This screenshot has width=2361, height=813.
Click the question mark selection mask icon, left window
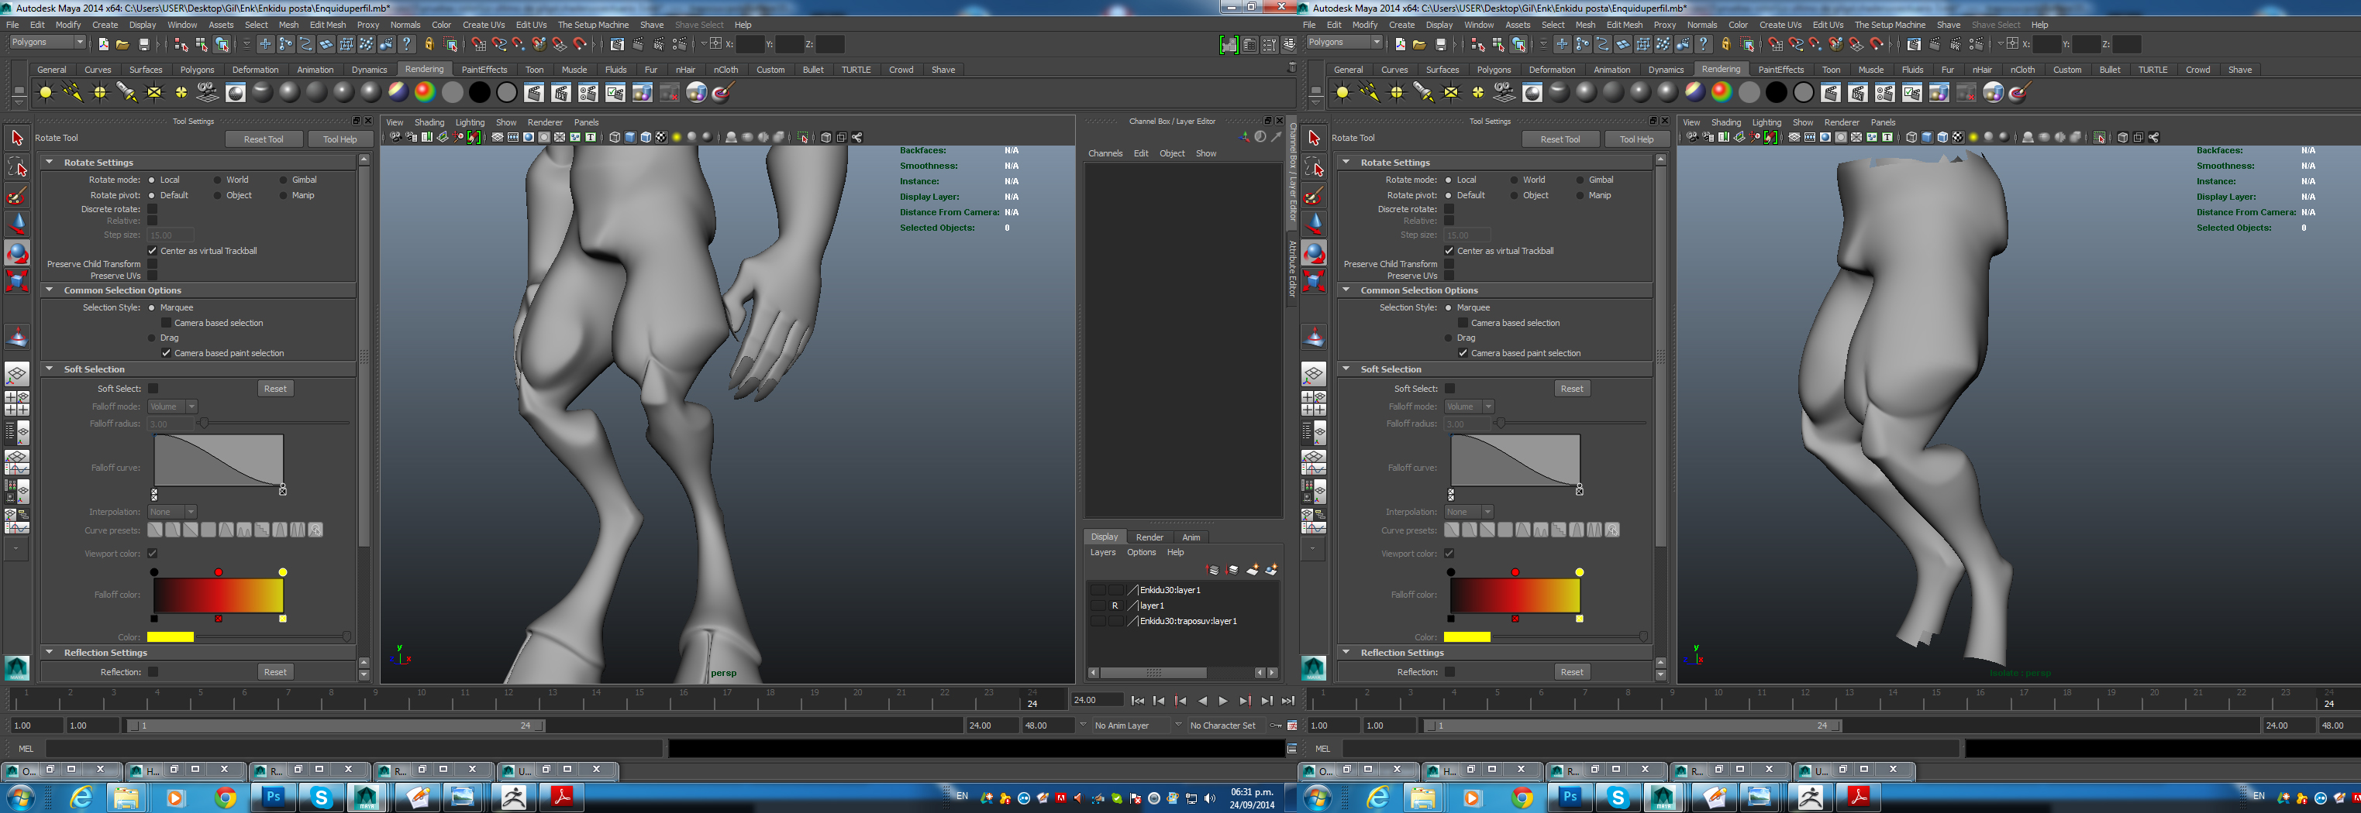pos(407,44)
